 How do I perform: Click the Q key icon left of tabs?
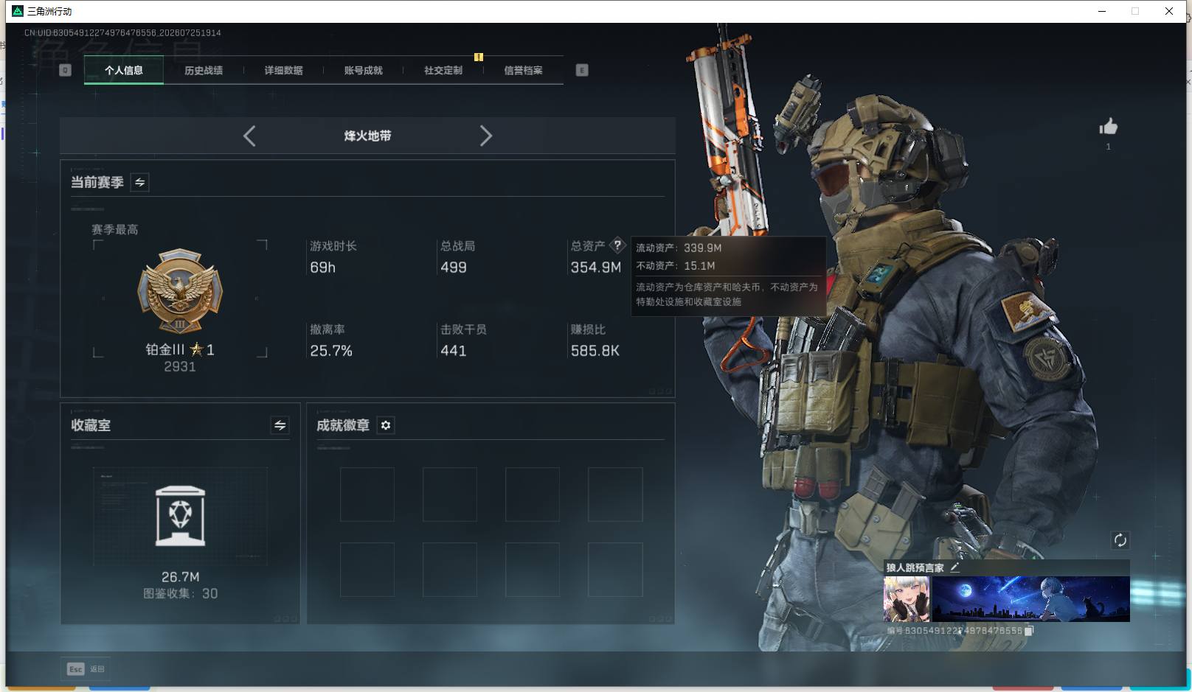pyautogui.click(x=65, y=70)
